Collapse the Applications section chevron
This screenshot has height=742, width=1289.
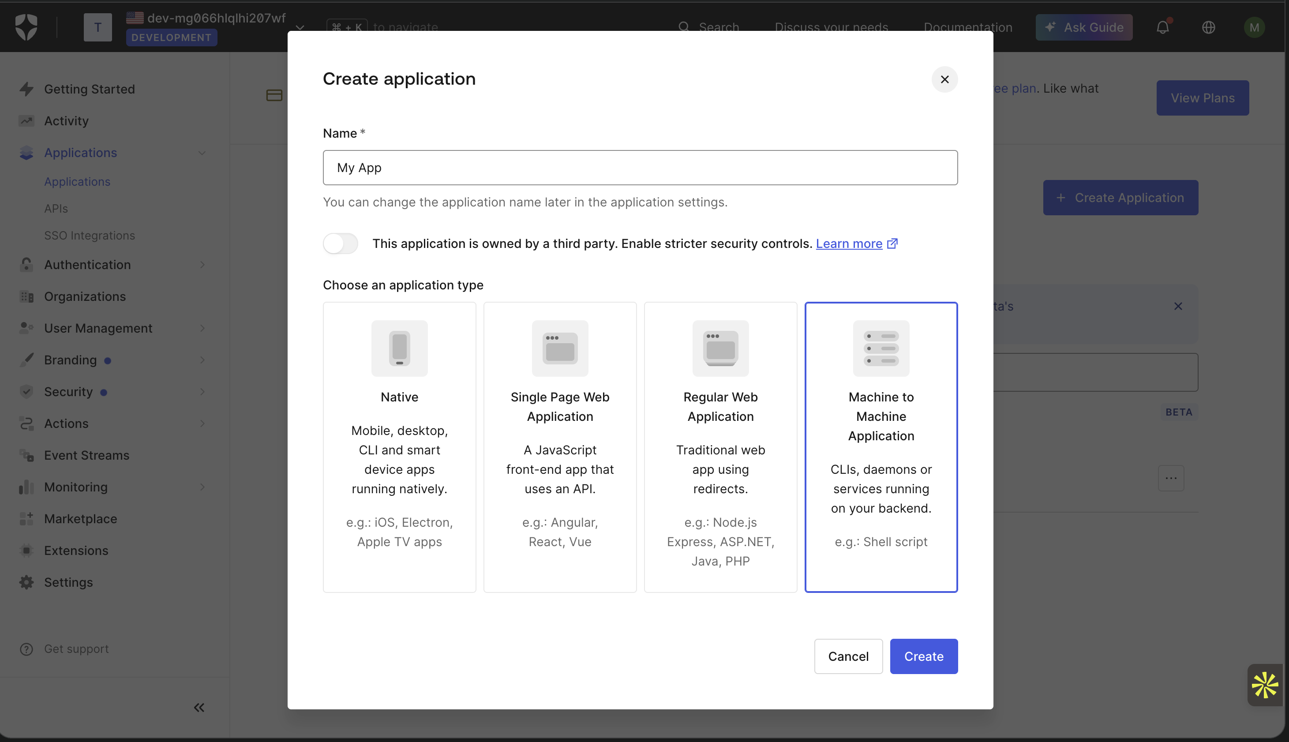(202, 153)
